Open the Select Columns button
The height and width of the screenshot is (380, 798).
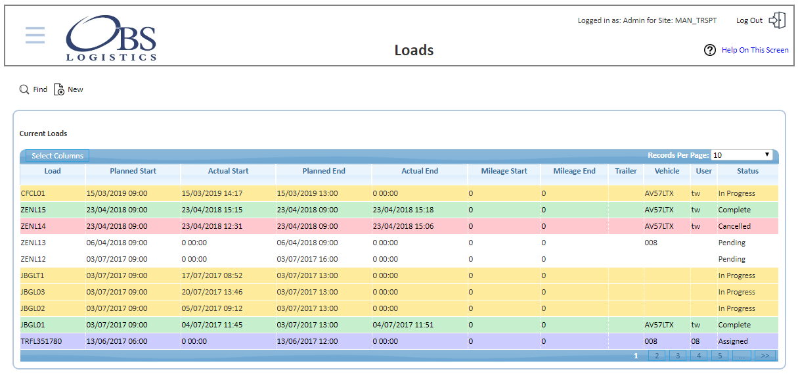pyautogui.click(x=58, y=156)
